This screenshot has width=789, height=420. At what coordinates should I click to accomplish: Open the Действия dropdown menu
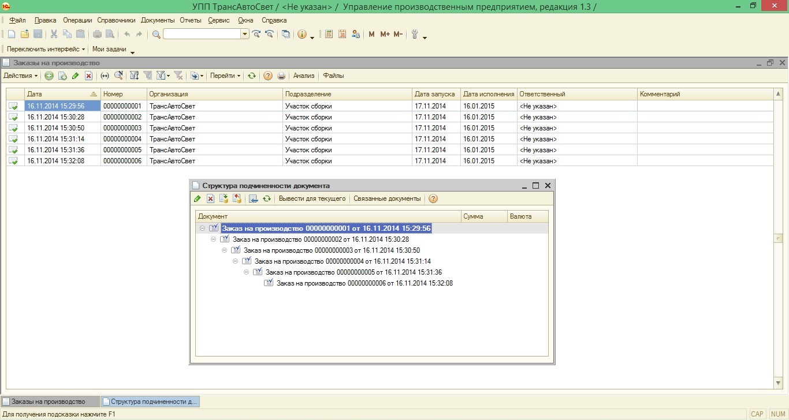pyautogui.click(x=21, y=76)
